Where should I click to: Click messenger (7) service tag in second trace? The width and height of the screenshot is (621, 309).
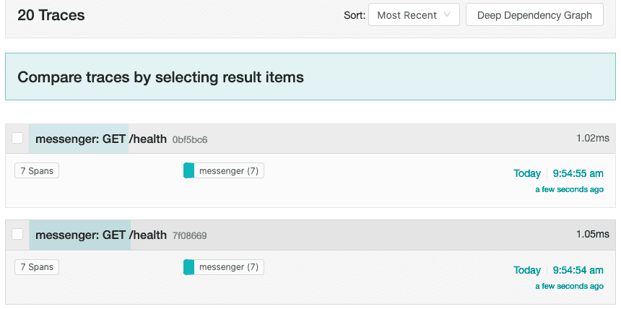[x=229, y=267]
